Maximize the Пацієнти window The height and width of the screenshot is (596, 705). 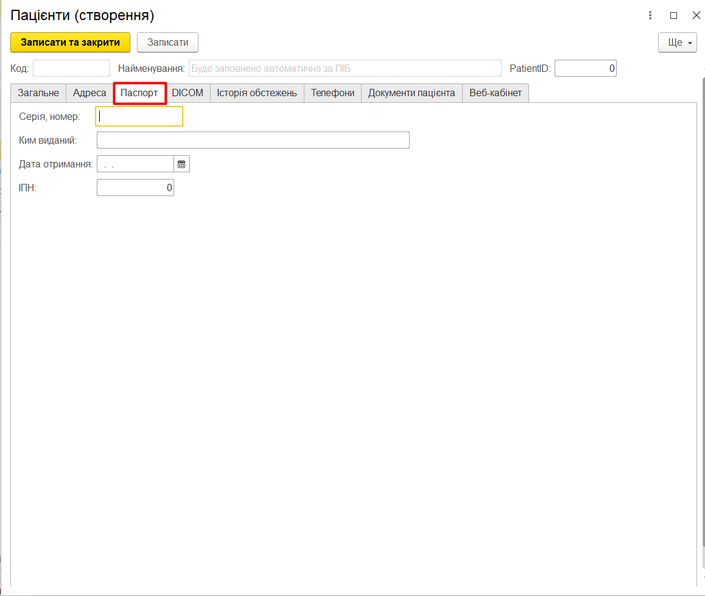(673, 16)
